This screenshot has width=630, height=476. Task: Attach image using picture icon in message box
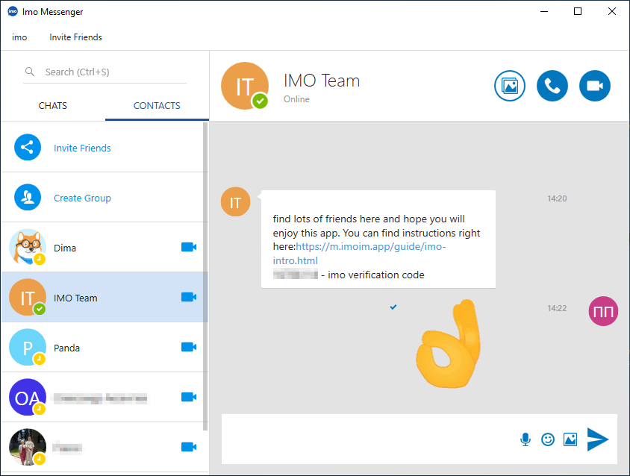point(570,439)
